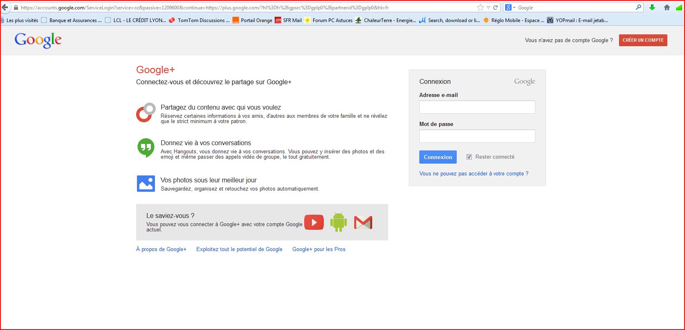Open the 'Search, download or li...' bookmark

[450, 20]
